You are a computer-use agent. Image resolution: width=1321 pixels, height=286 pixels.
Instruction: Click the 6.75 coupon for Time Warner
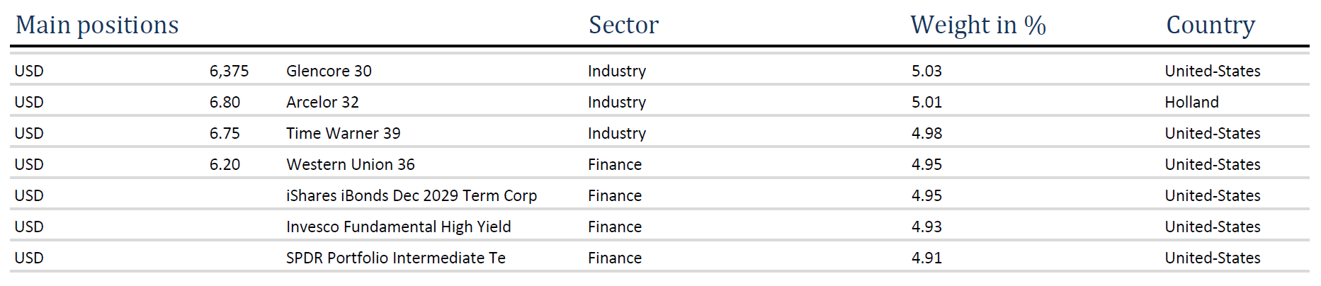(x=225, y=133)
